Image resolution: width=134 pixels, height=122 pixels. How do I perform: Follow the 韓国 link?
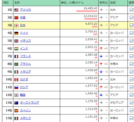[x=23, y=95]
